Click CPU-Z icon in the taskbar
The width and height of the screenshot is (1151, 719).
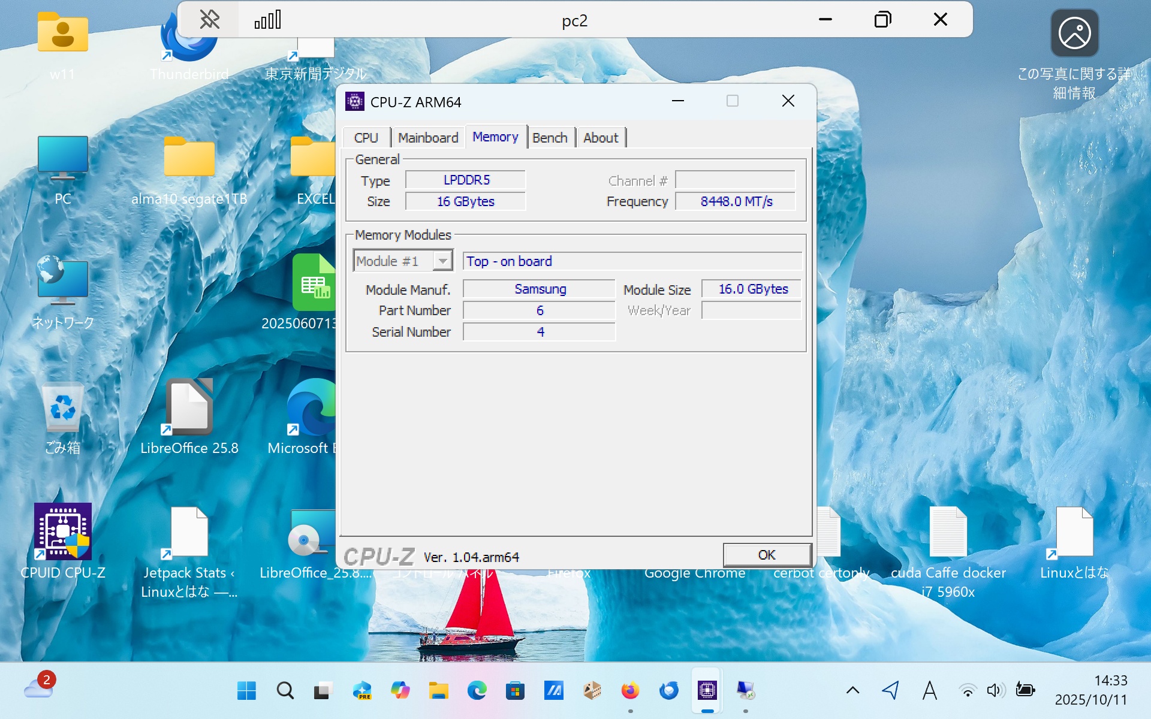pyautogui.click(x=707, y=691)
